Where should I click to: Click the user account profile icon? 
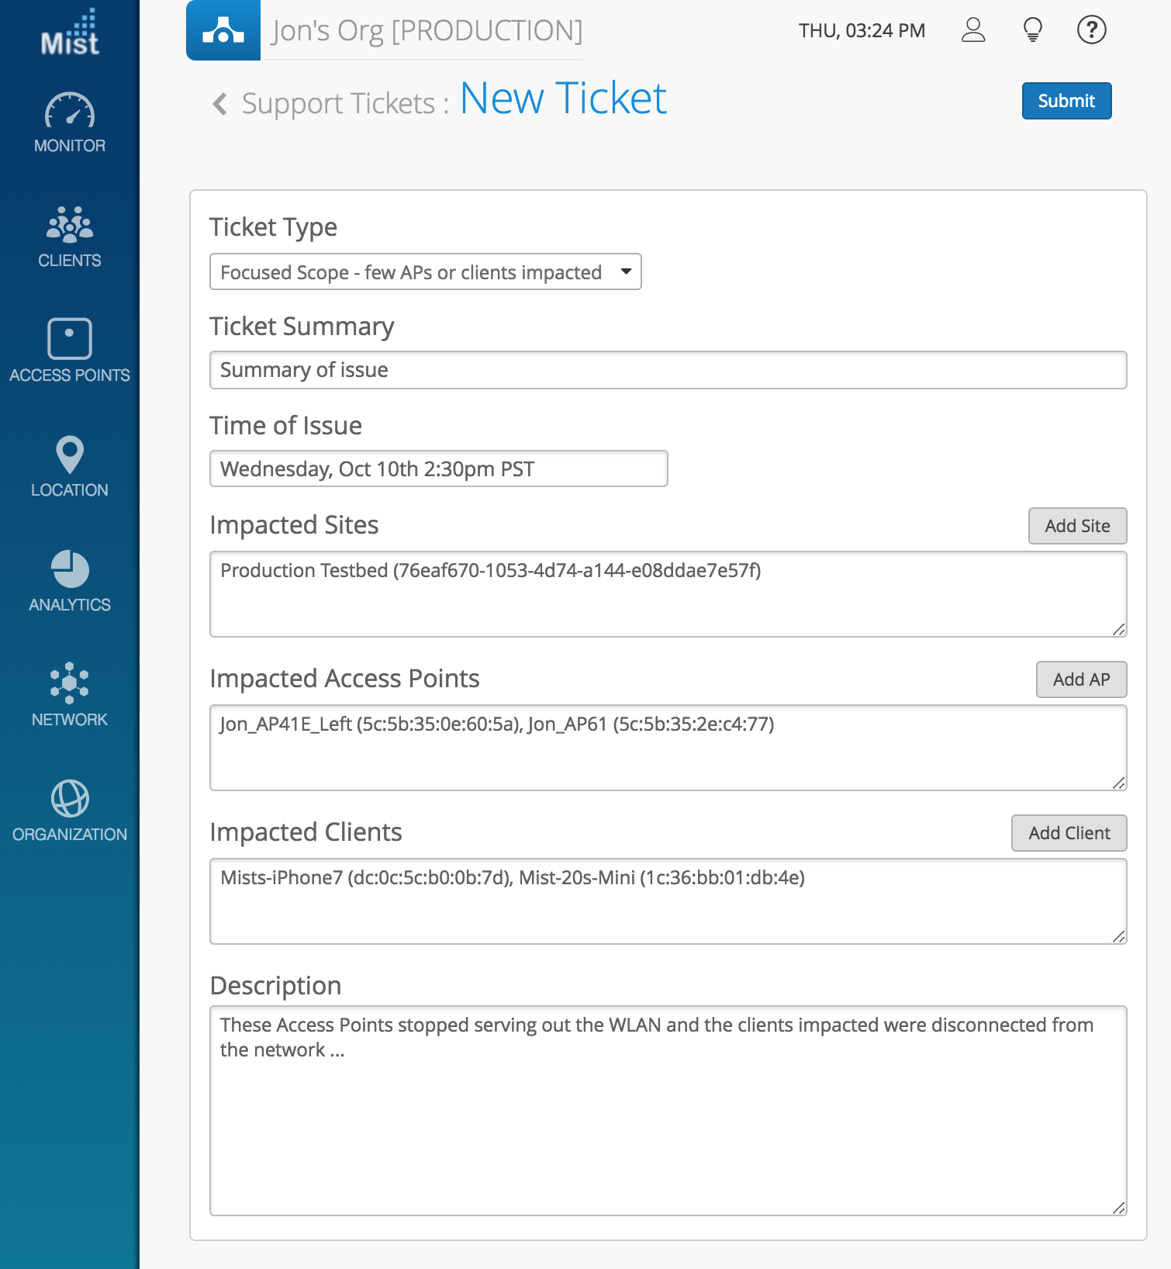[973, 30]
